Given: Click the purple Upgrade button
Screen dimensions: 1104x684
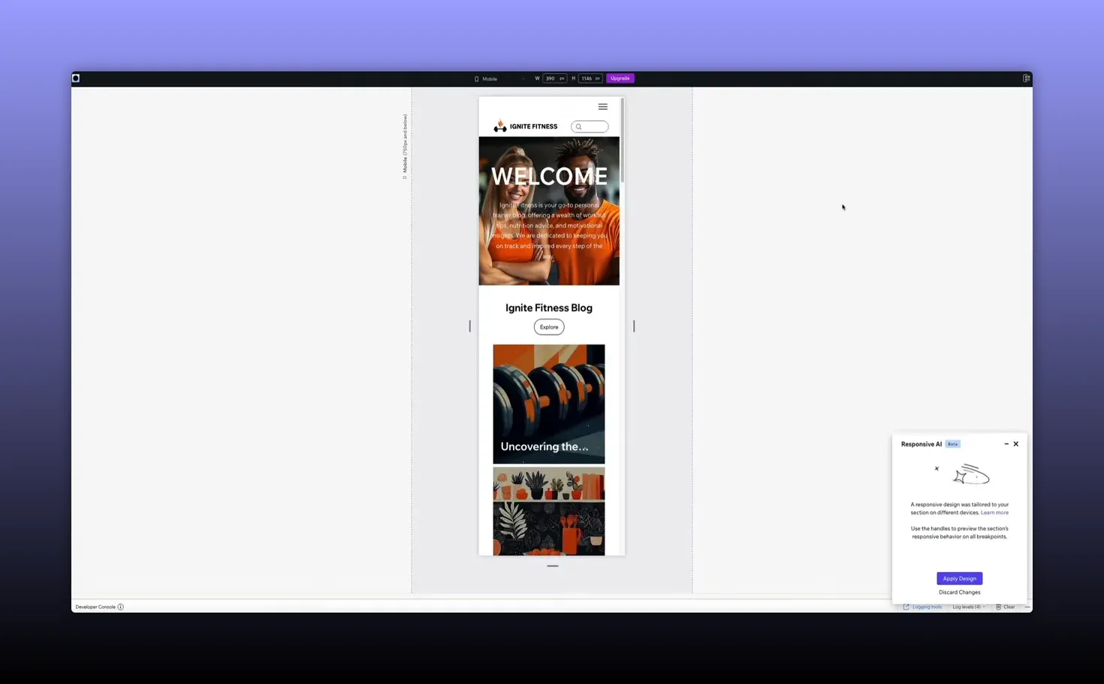Looking at the screenshot, I should click(620, 78).
